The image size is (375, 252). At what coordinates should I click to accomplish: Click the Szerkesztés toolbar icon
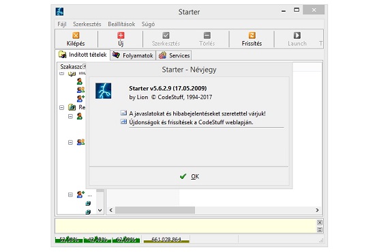click(x=166, y=36)
